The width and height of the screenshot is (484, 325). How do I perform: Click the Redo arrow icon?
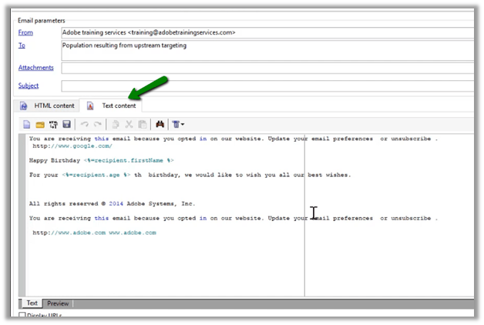tap(98, 125)
